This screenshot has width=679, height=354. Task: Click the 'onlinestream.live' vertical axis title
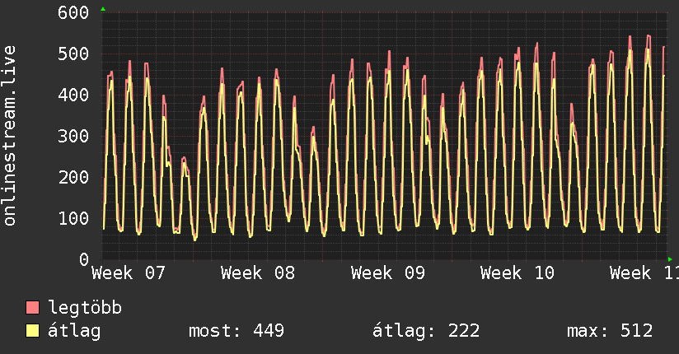9,136
